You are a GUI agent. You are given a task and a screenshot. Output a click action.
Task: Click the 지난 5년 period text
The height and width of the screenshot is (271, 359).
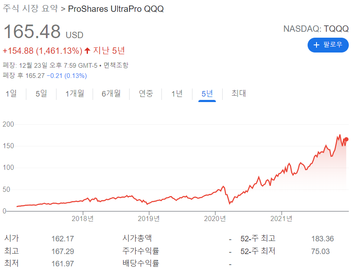109,50
